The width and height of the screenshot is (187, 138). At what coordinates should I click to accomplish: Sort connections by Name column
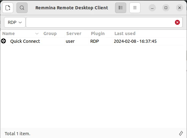(9, 33)
